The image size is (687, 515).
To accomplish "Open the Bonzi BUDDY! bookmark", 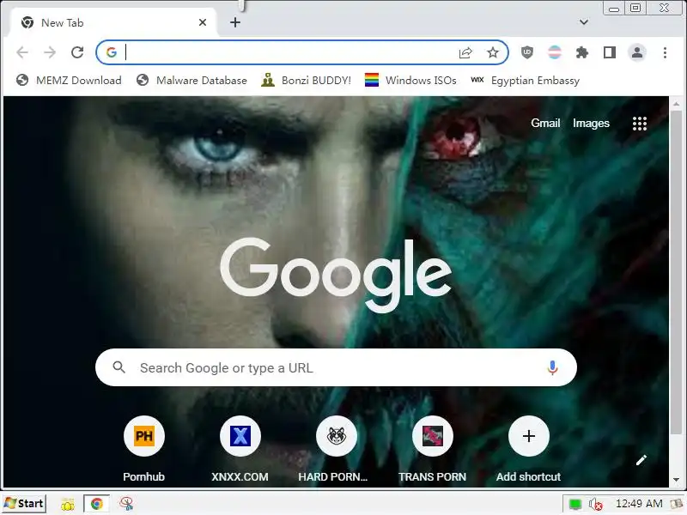I will (x=306, y=80).
